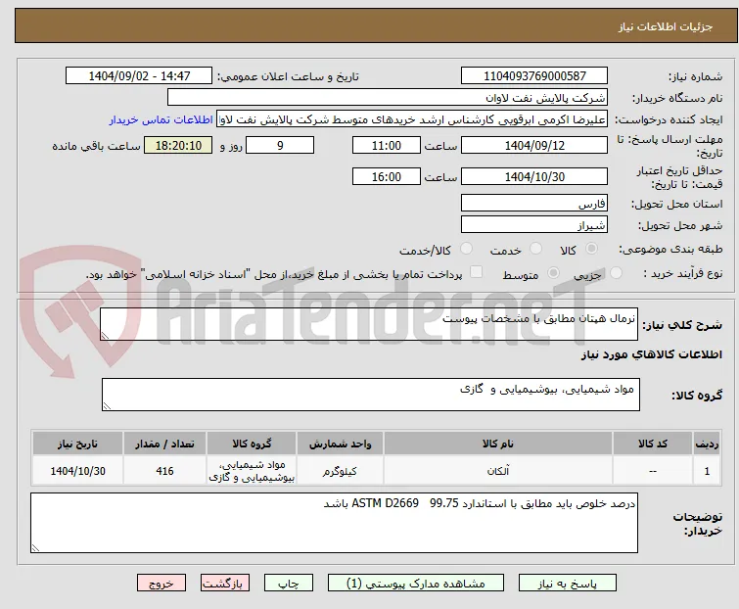Screen dimensions: 739x609
Task: Click the نام دستگاه خریدار field
Action: pyautogui.click(x=388, y=98)
